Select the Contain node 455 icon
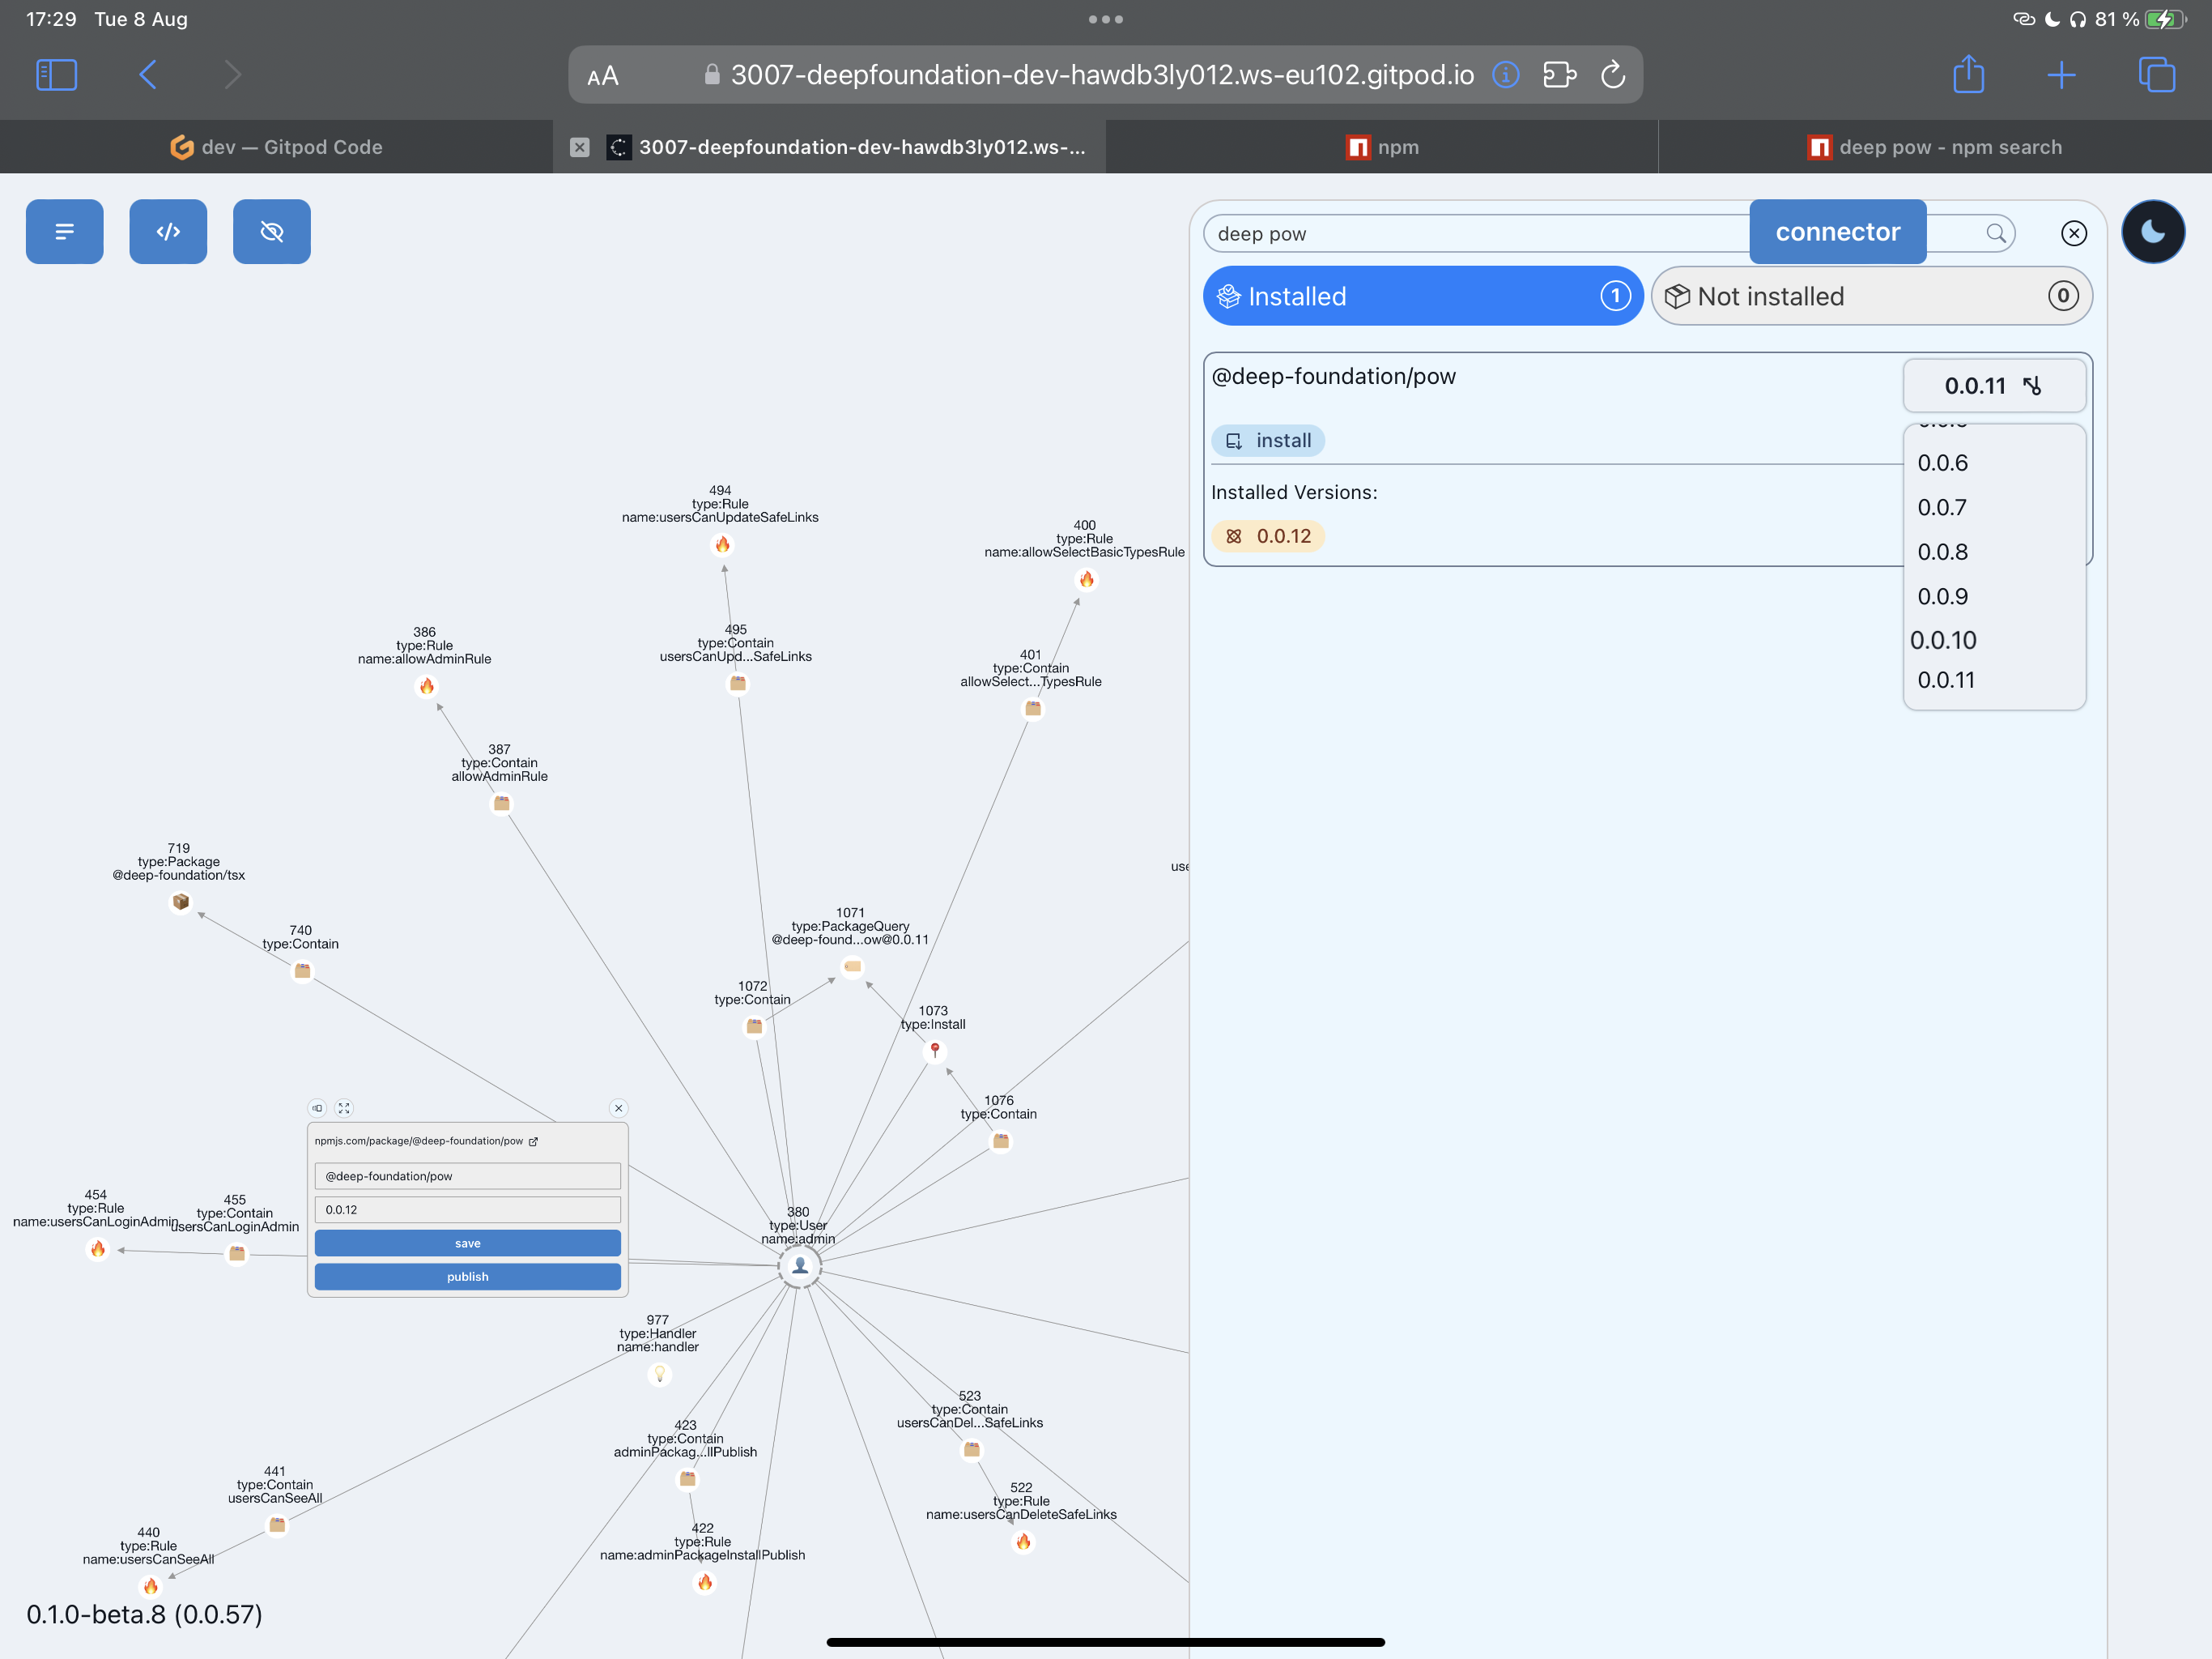The height and width of the screenshot is (1659, 2212). (x=237, y=1252)
